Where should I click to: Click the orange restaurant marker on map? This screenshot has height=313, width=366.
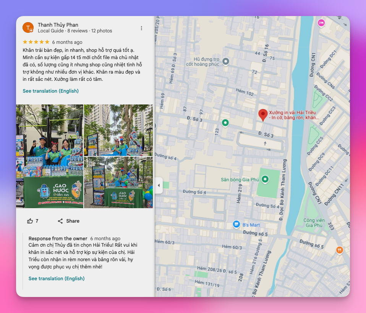point(339,250)
